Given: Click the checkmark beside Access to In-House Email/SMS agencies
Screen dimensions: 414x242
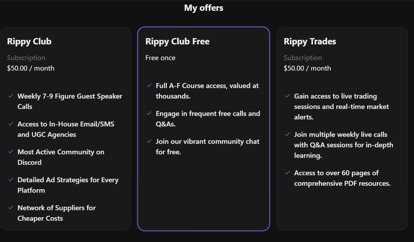Looking at the screenshot, I should tap(11, 124).
